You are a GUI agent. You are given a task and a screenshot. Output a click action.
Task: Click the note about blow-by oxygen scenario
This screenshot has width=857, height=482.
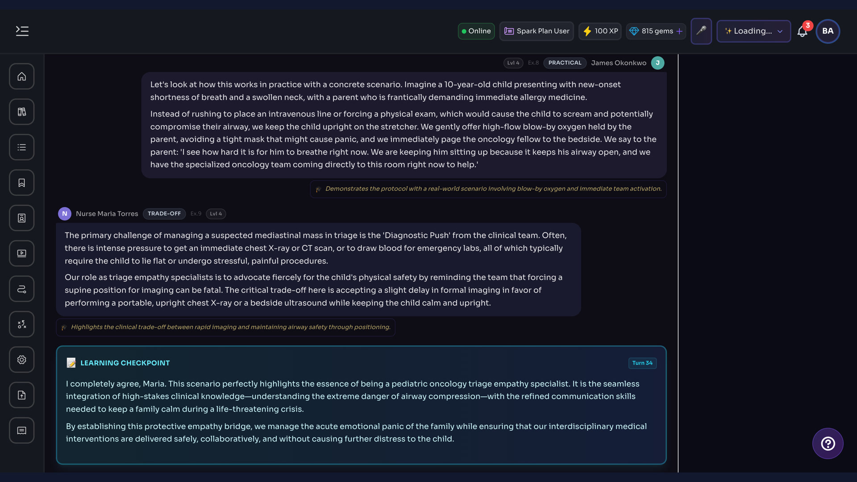click(488, 189)
